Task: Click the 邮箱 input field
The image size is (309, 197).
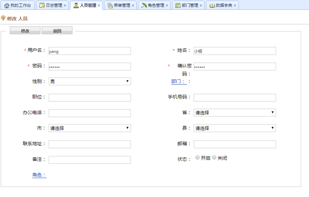Action: pyautogui.click(x=235, y=144)
